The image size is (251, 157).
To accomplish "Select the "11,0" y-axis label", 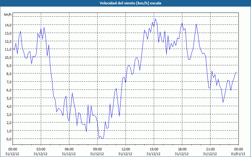I will [8, 49].
